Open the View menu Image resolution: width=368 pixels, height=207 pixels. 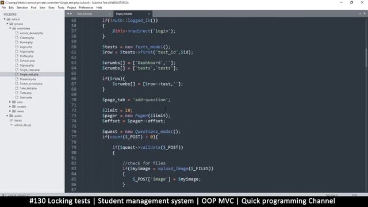(x=42, y=7)
